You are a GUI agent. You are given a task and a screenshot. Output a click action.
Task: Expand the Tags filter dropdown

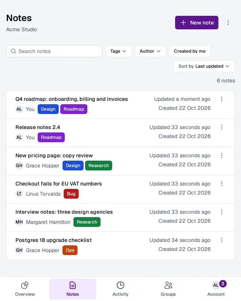118,51
